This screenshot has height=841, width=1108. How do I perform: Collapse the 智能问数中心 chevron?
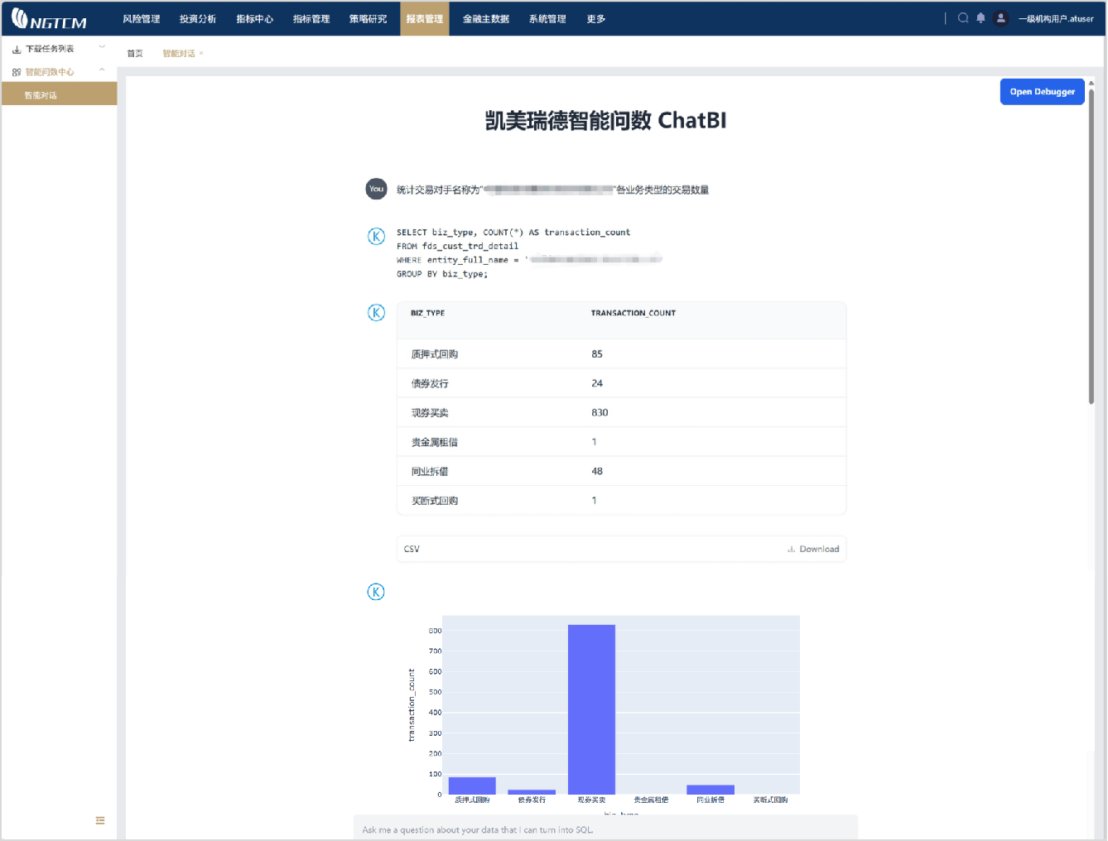point(102,70)
